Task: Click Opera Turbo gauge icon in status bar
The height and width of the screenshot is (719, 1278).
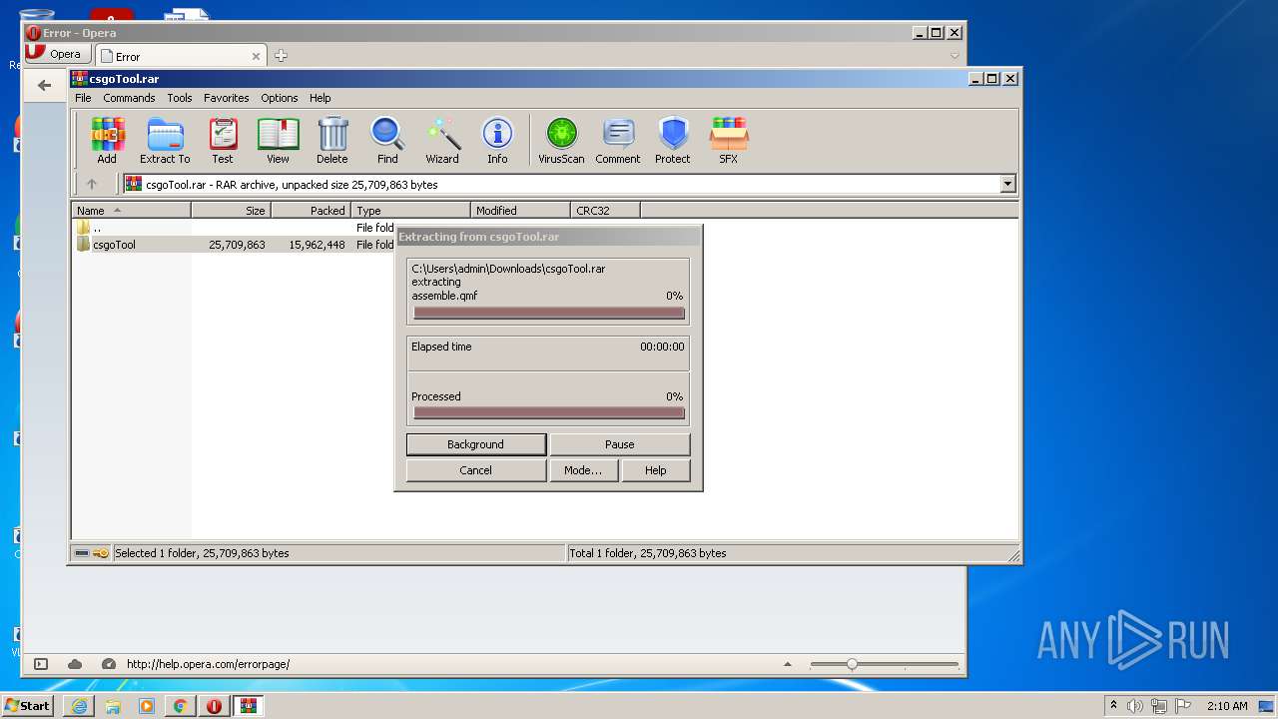Action: pos(108,664)
